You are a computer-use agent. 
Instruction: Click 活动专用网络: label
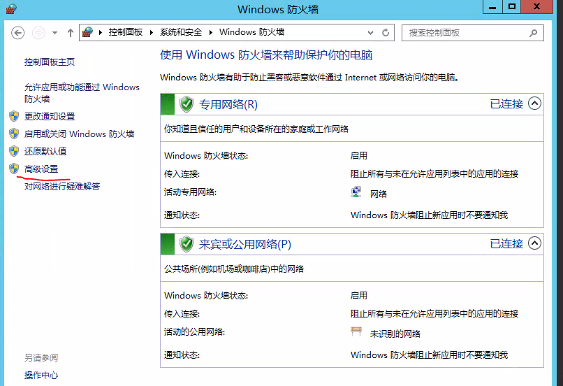point(190,192)
